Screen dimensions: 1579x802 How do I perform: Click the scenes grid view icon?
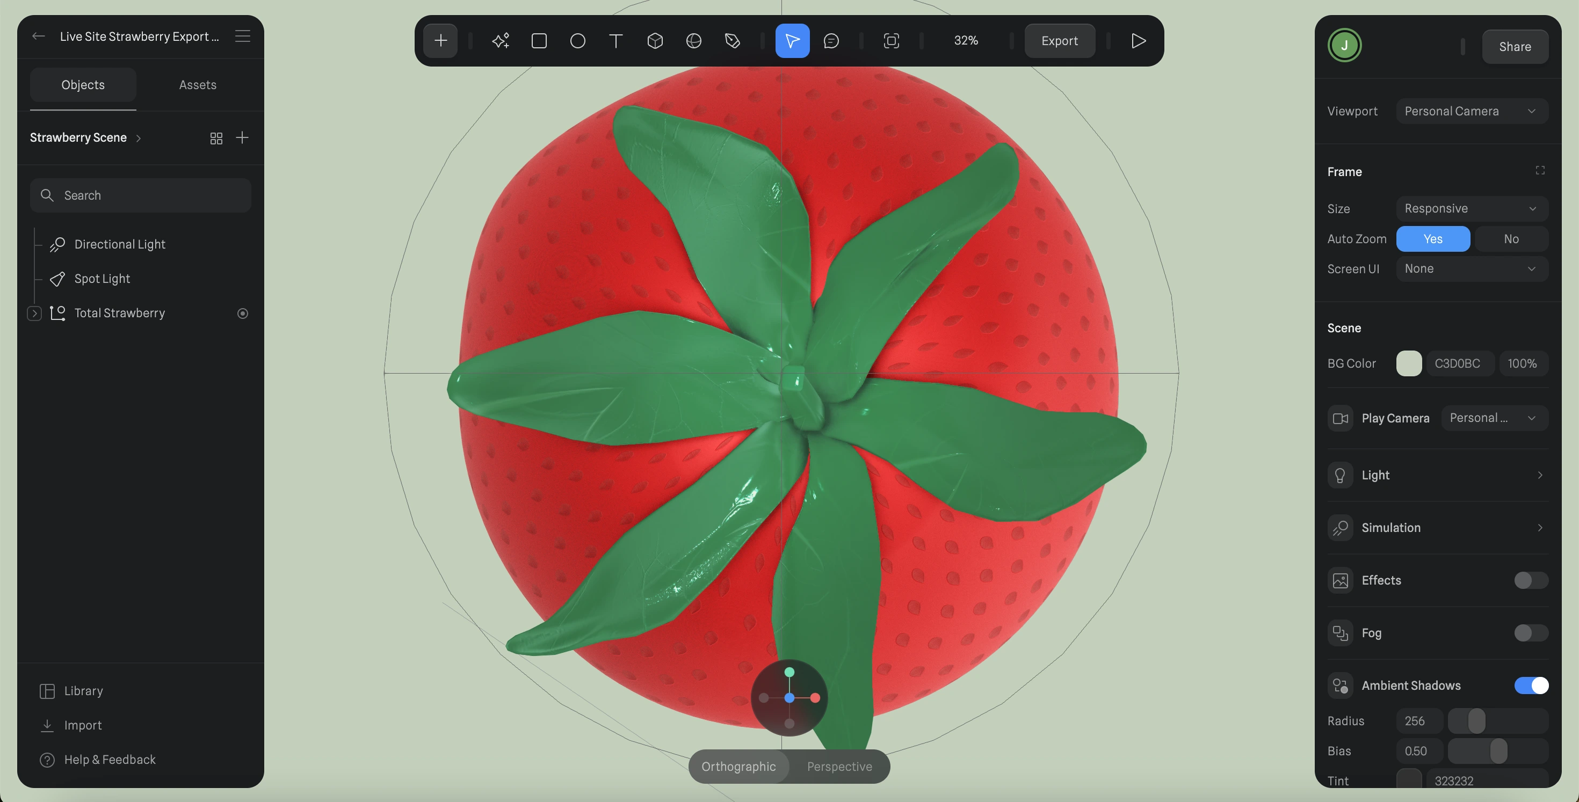pos(216,138)
